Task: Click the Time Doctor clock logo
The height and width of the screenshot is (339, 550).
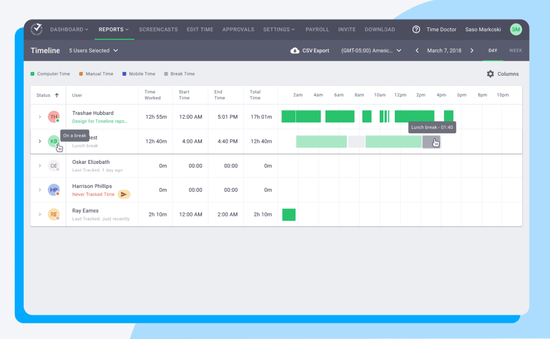Action: (36, 30)
